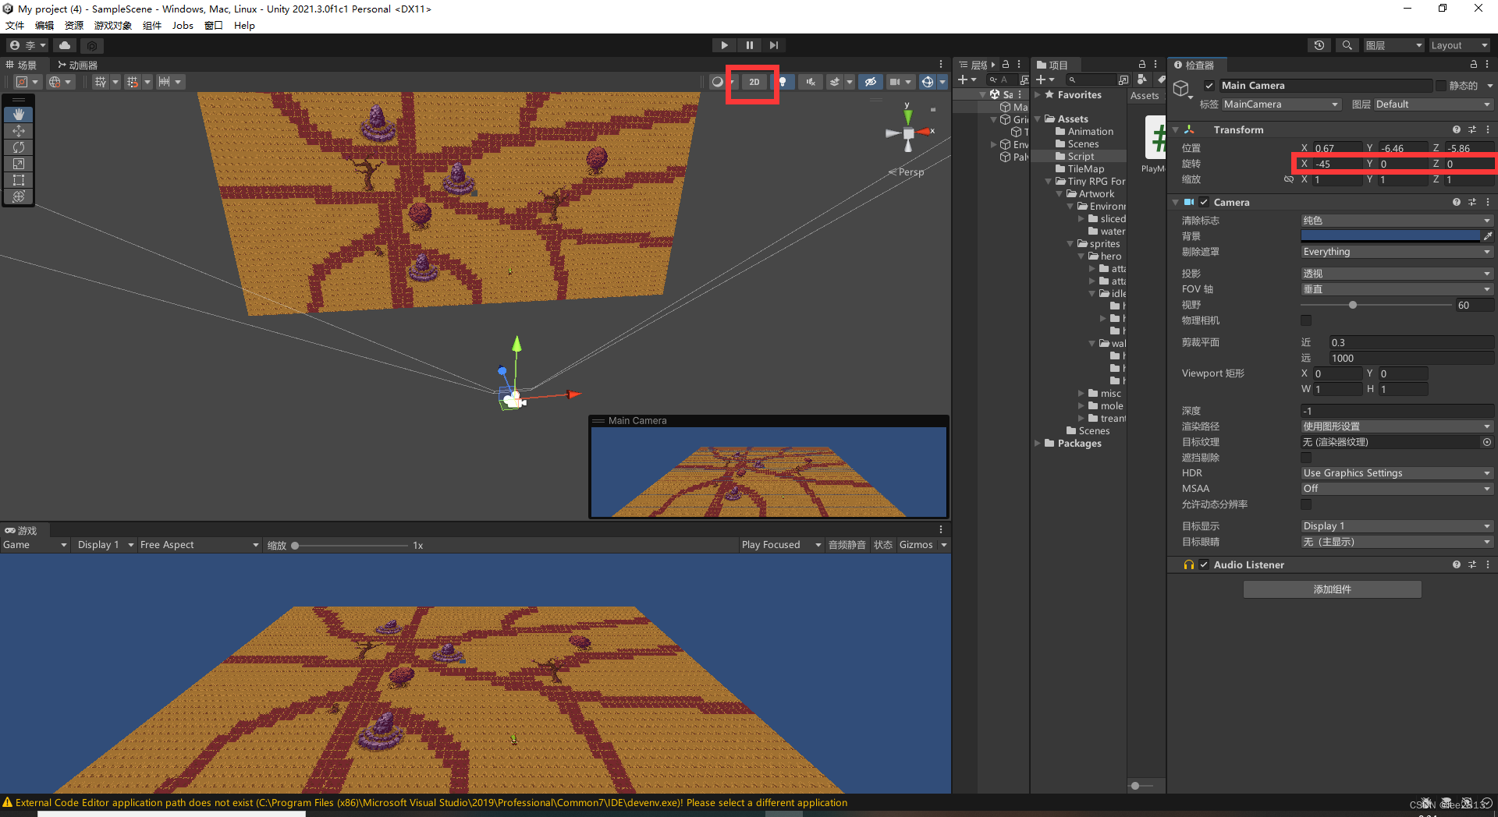Screen dimensions: 1498x817
Task: Toggle Main Camera active checkbox
Action: (1209, 86)
